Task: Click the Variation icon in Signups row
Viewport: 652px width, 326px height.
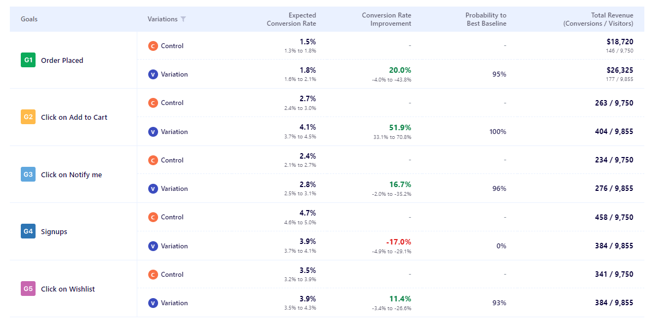Action: tap(153, 246)
